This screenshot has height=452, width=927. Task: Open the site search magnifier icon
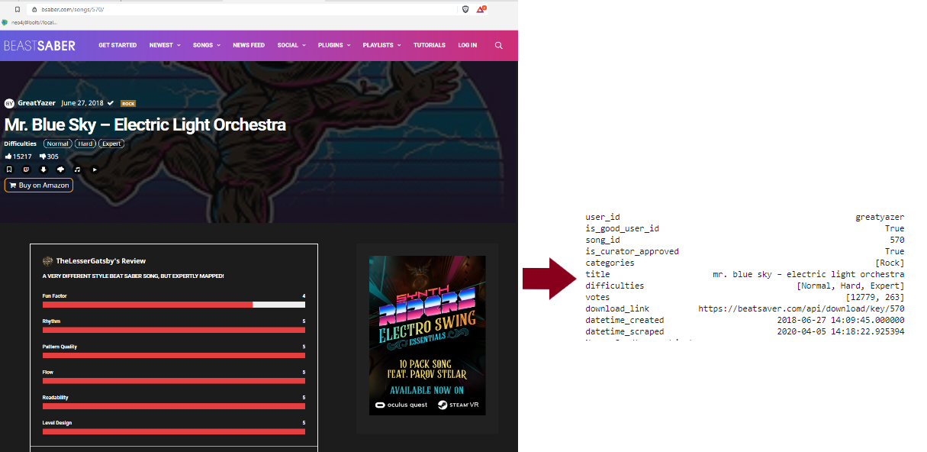click(x=499, y=46)
